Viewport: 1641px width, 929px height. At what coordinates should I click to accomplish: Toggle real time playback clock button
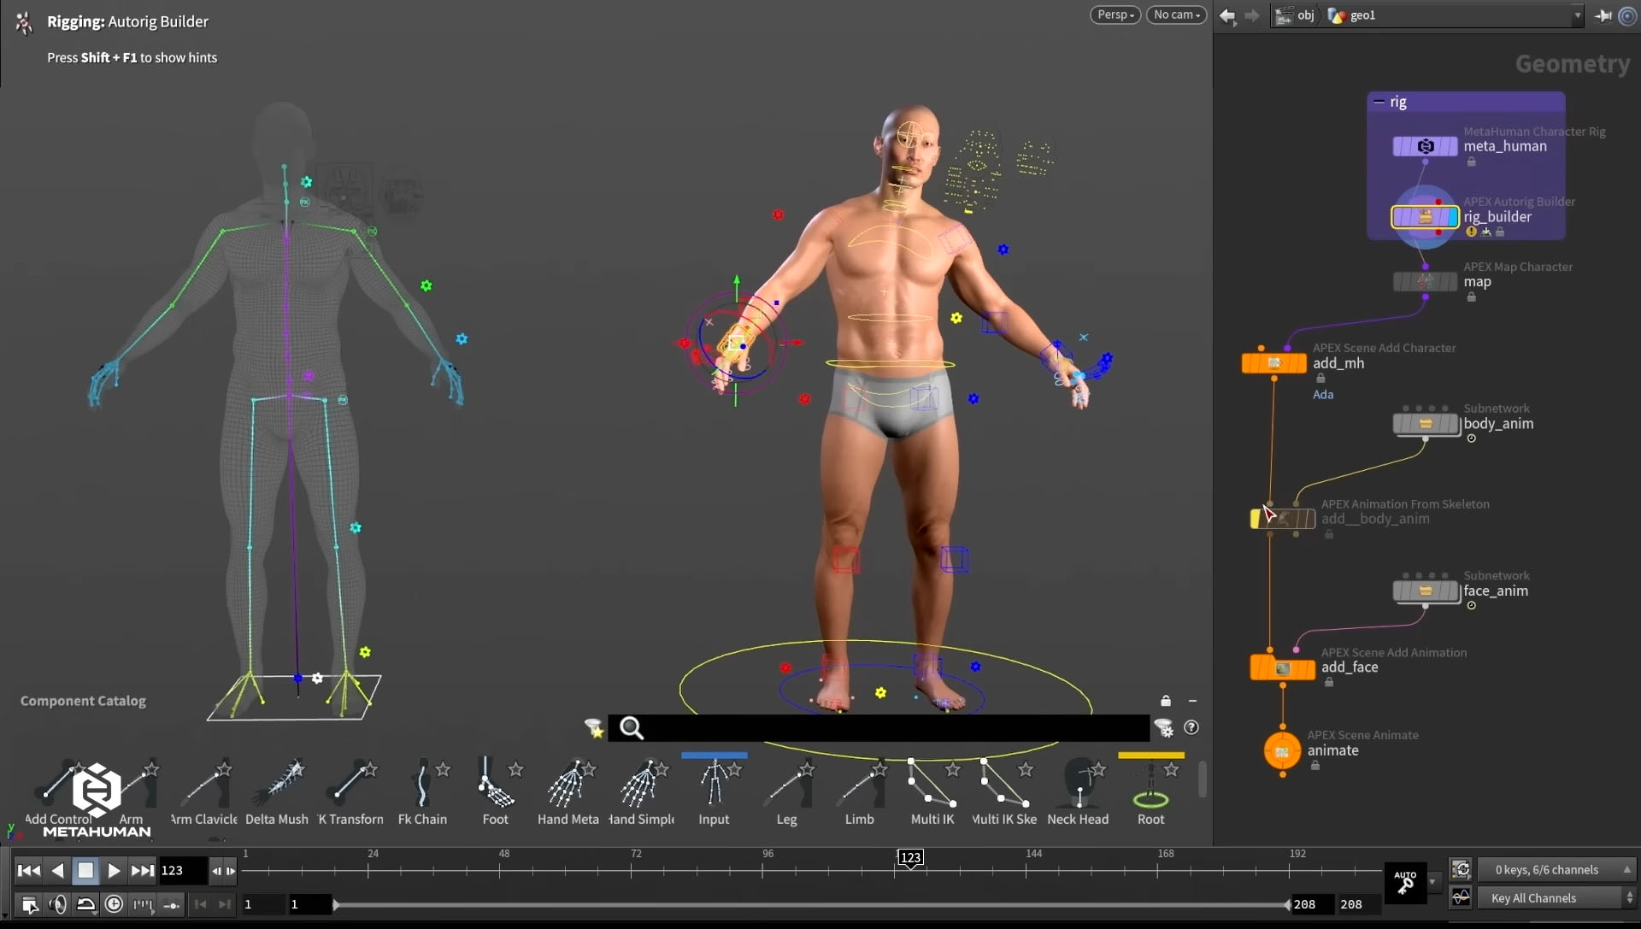pos(114,904)
